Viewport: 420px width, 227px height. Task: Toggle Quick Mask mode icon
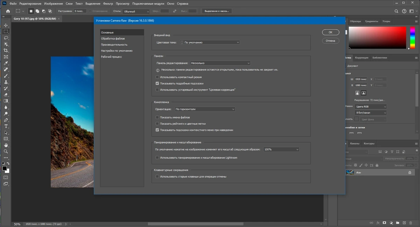pos(6,177)
